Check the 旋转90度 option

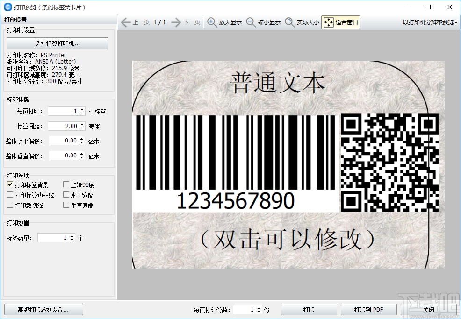tap(66, 184)
